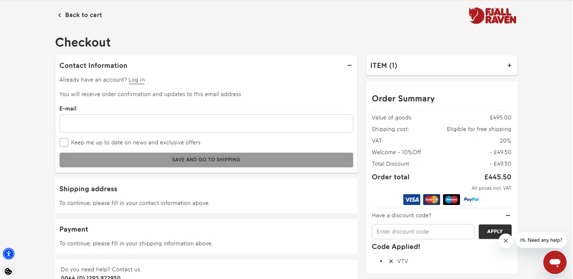The image size is (573, 279).
Task: Focus the E-mail input field
Action: point(206,123)
